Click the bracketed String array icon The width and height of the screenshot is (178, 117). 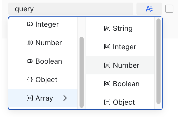click(107, 28)
